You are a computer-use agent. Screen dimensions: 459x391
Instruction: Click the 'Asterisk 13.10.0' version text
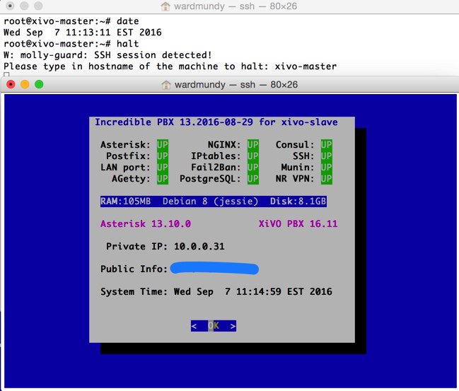point(146,224)
